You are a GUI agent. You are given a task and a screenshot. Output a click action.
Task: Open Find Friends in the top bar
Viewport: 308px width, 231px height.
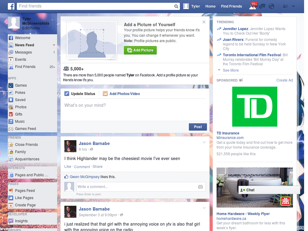click(231, 6)
